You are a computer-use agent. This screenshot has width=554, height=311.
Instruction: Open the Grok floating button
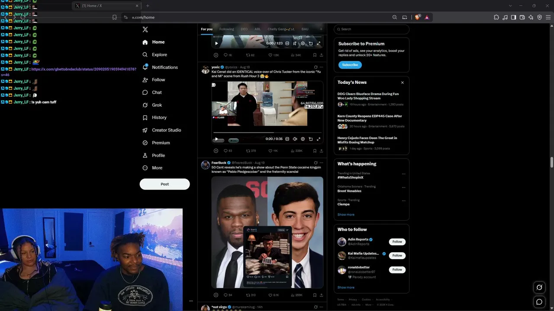539,287
